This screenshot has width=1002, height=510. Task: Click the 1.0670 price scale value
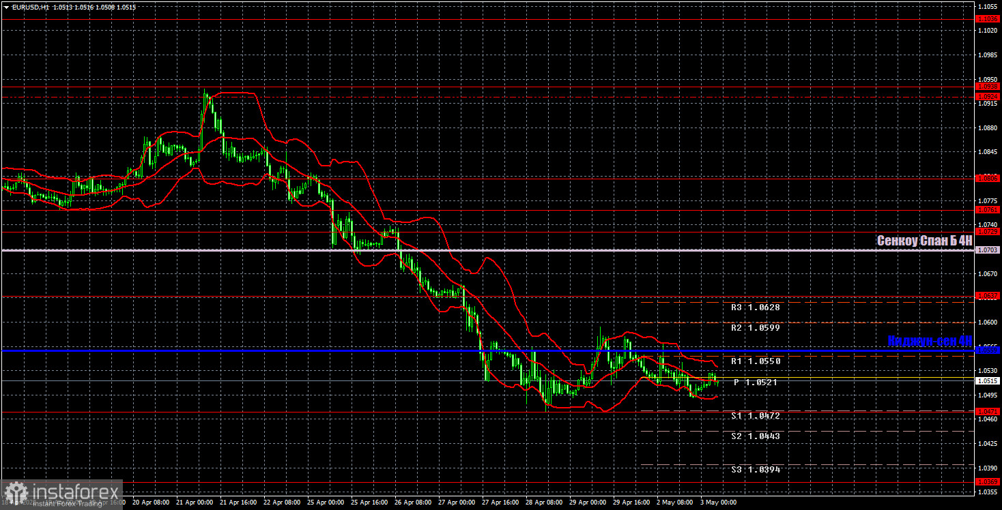[x=988, y=273]
